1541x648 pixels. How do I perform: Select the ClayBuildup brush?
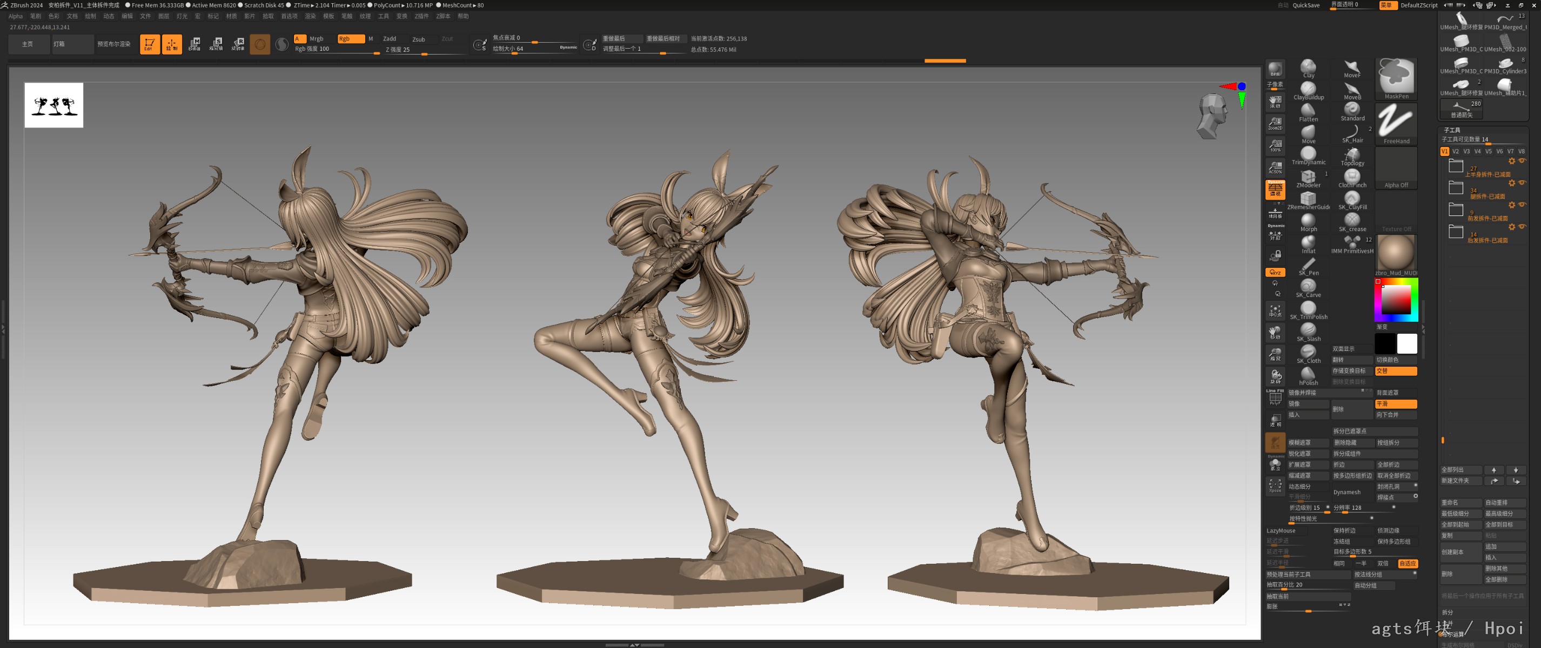1308,90
